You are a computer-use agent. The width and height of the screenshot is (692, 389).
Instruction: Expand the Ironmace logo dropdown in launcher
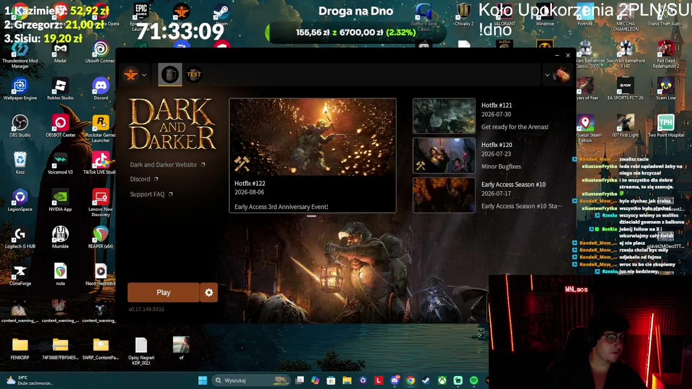coord(135,75)
